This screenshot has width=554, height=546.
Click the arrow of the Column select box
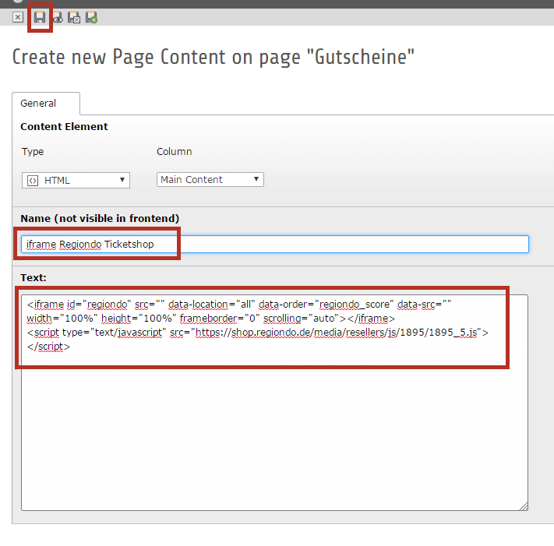pos(256,180)
